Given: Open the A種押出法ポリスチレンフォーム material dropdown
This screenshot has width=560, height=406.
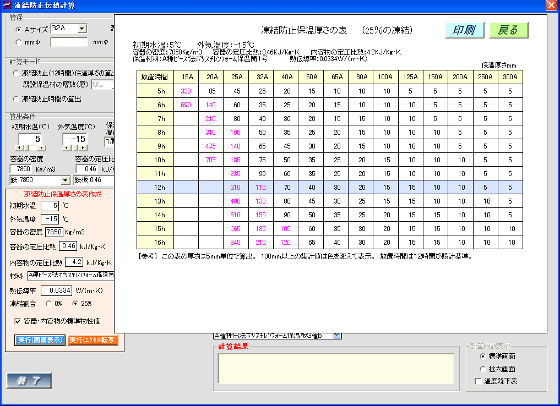Looking at the screenshot, I should pyautogui.click(x=337, y=335).
